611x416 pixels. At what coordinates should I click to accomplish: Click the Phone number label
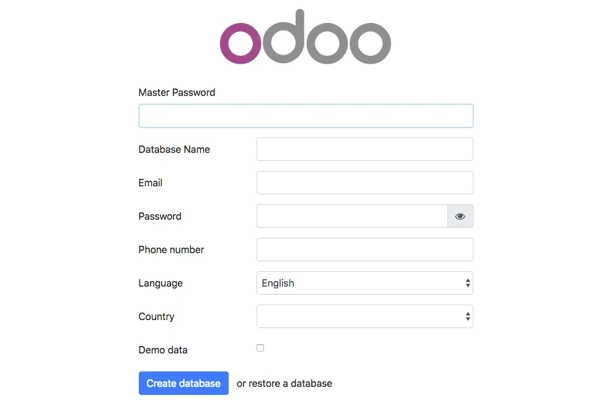coord(171,249)
